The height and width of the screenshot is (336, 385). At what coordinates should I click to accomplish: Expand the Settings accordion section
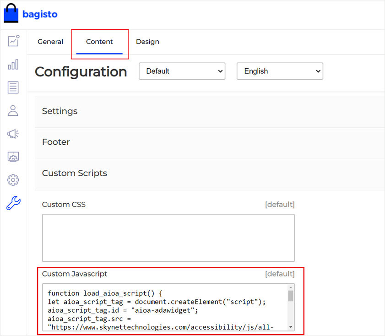(x=60, y=111)
